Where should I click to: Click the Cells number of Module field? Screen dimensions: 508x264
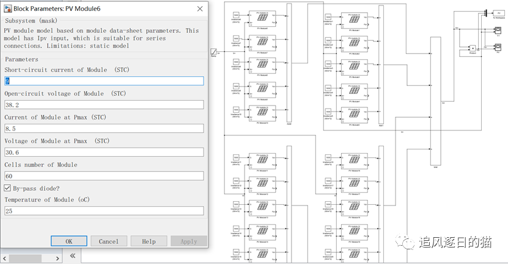coord(104,176)
